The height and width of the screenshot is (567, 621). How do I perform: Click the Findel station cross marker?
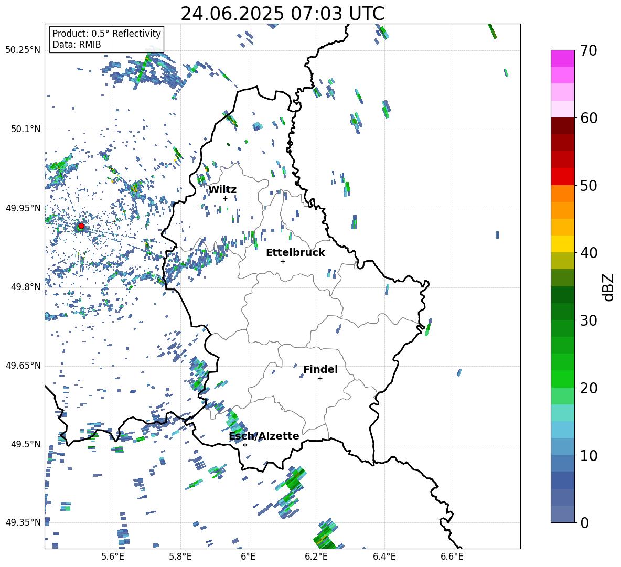[x=320, y=379]
